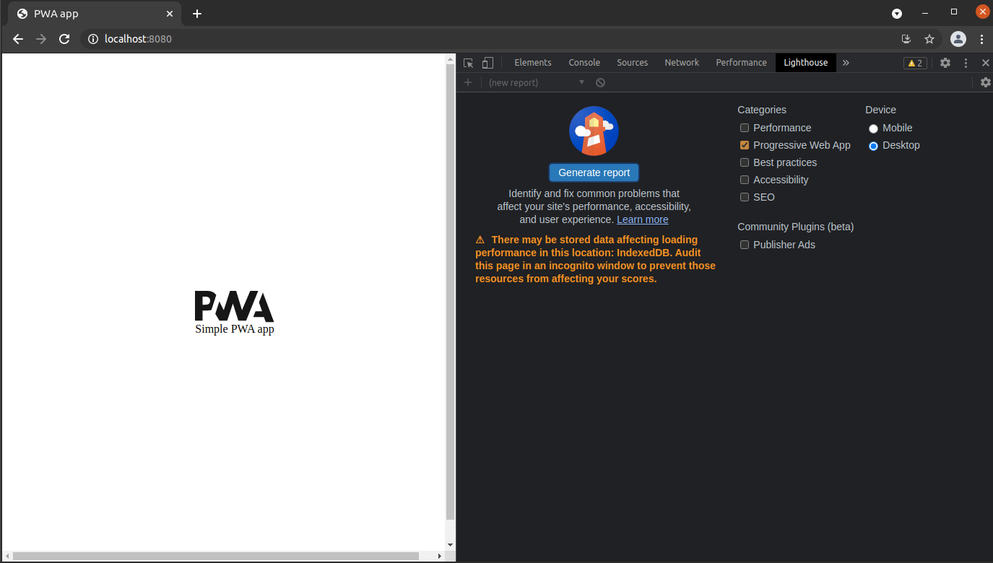The width and height of the screenshot is (993, 563).
Task: Open the Learn more link
Action: [x=642, y=219]
